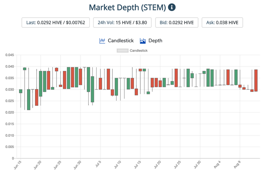This screenshot has width=266, height=174.
Task: Click the info icon beside Market Depth title
Action: tap(172, 7)
